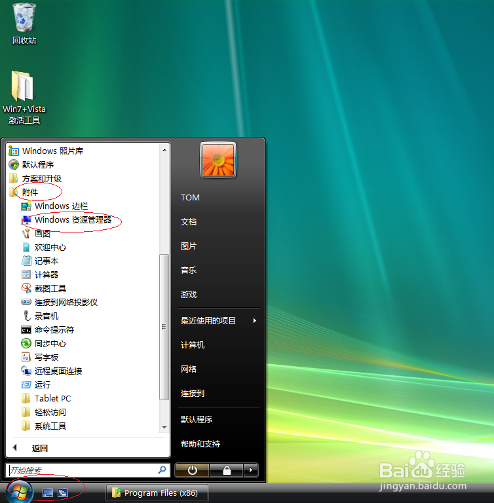The height and width of the screenshot is (503, 494).
Task: Click the 计算器 calculator icon
Action: [x=26, y=274]
